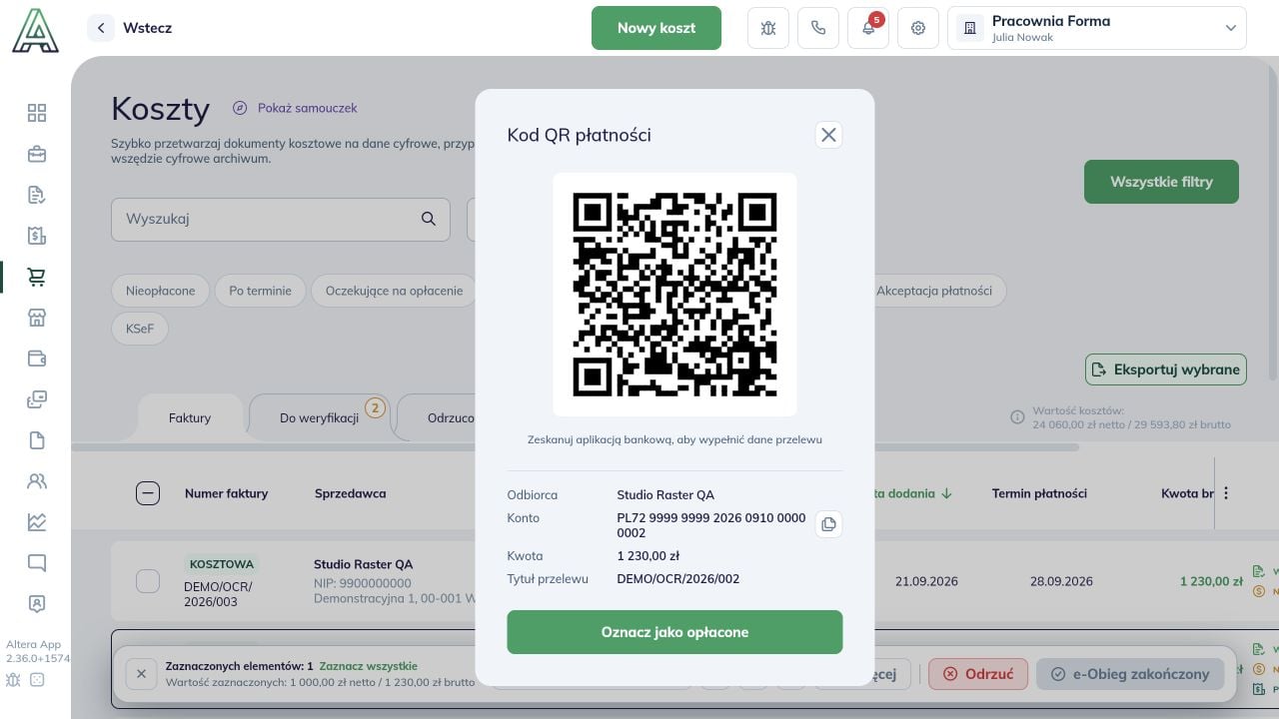Viewport: 1279px width, 719px height.
Task: Switch to the Faktury tab
Action: [x=190, y=417]
